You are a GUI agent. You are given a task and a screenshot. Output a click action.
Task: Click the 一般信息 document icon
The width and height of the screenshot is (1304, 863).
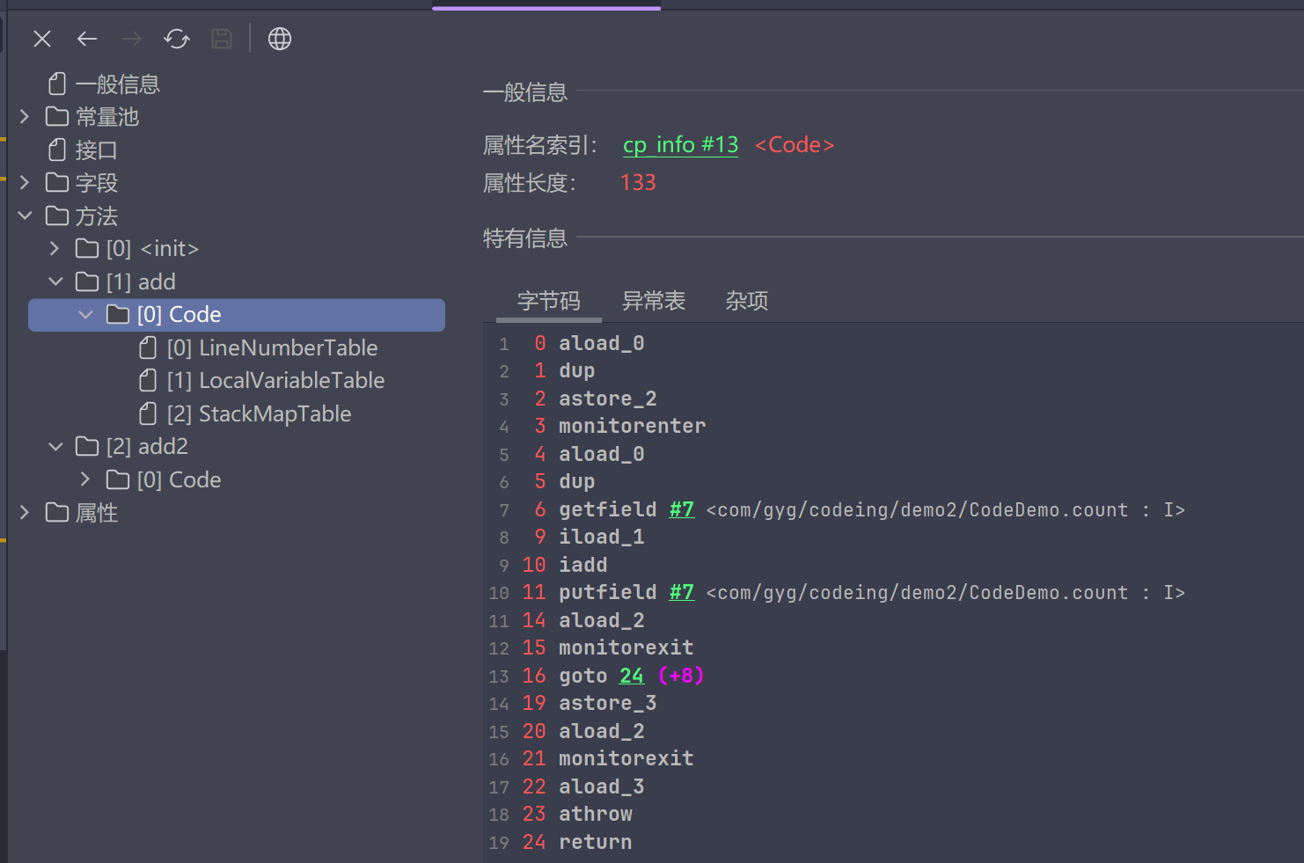(56, 84)
